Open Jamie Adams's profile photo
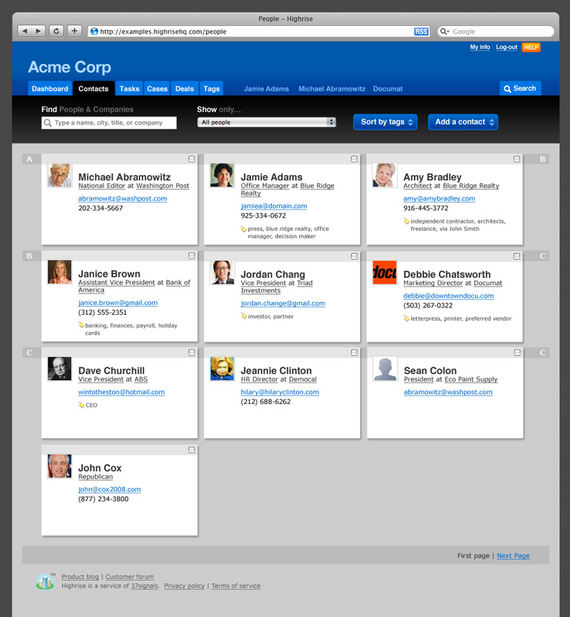The height and width of the screenshot is (617, 570). 222,175
